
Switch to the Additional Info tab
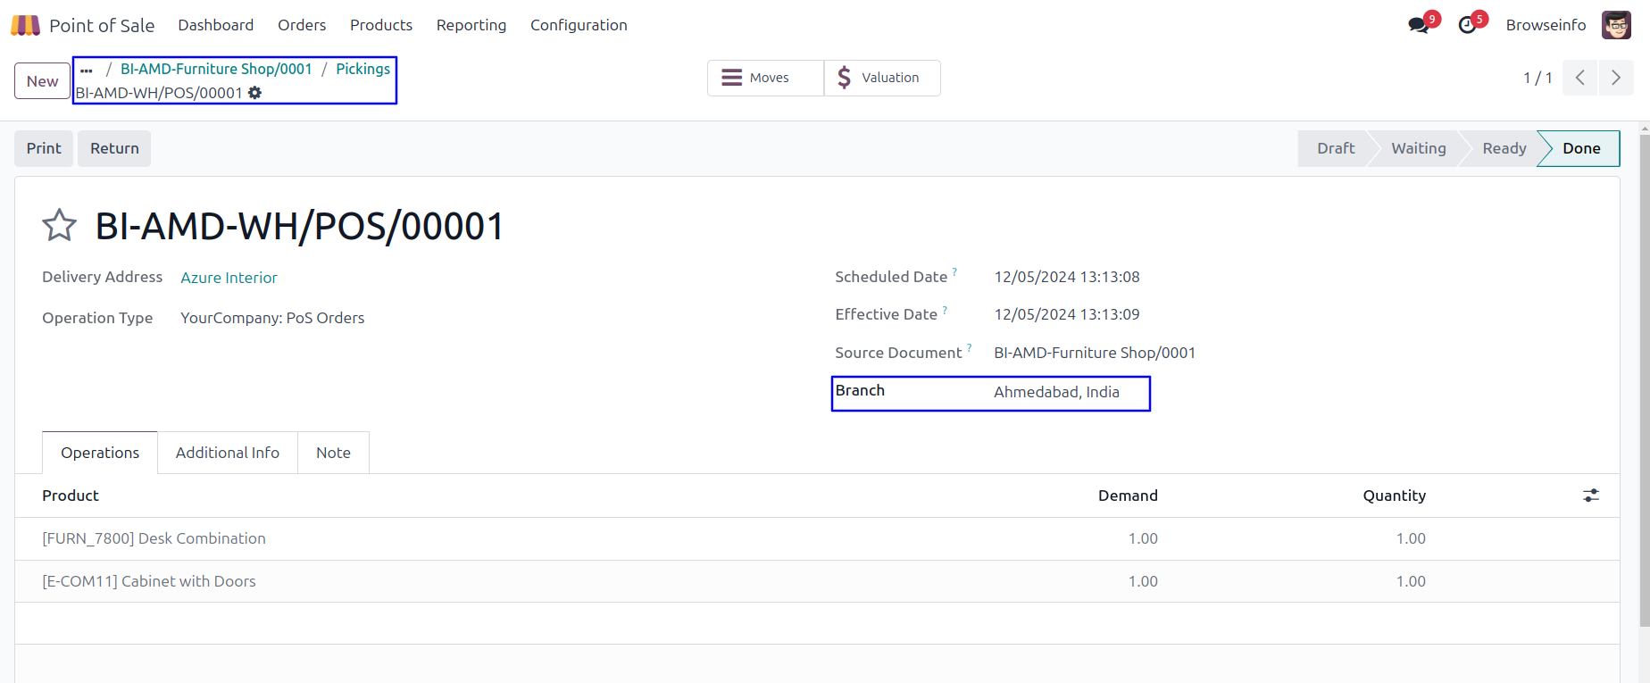point(228,453)
